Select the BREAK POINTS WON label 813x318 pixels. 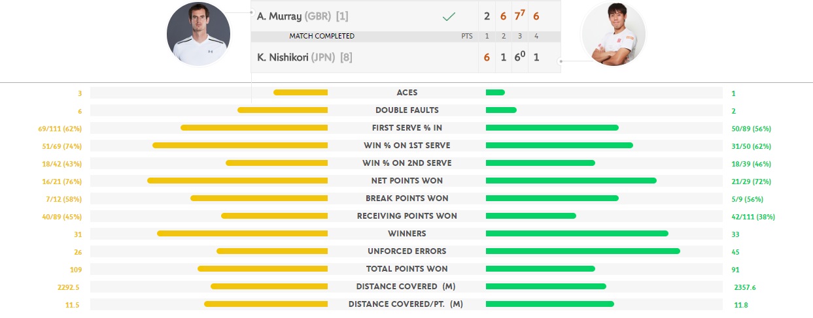tap(407, 199)
